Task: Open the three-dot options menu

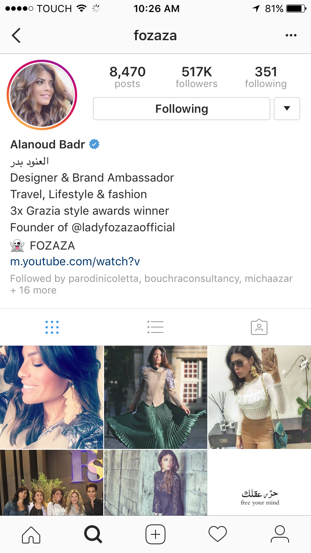Action: [x=291, y=36]
